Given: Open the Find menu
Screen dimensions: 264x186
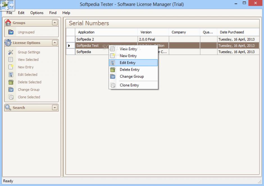Looking at the screenshot, I should [x=53, y=13].
